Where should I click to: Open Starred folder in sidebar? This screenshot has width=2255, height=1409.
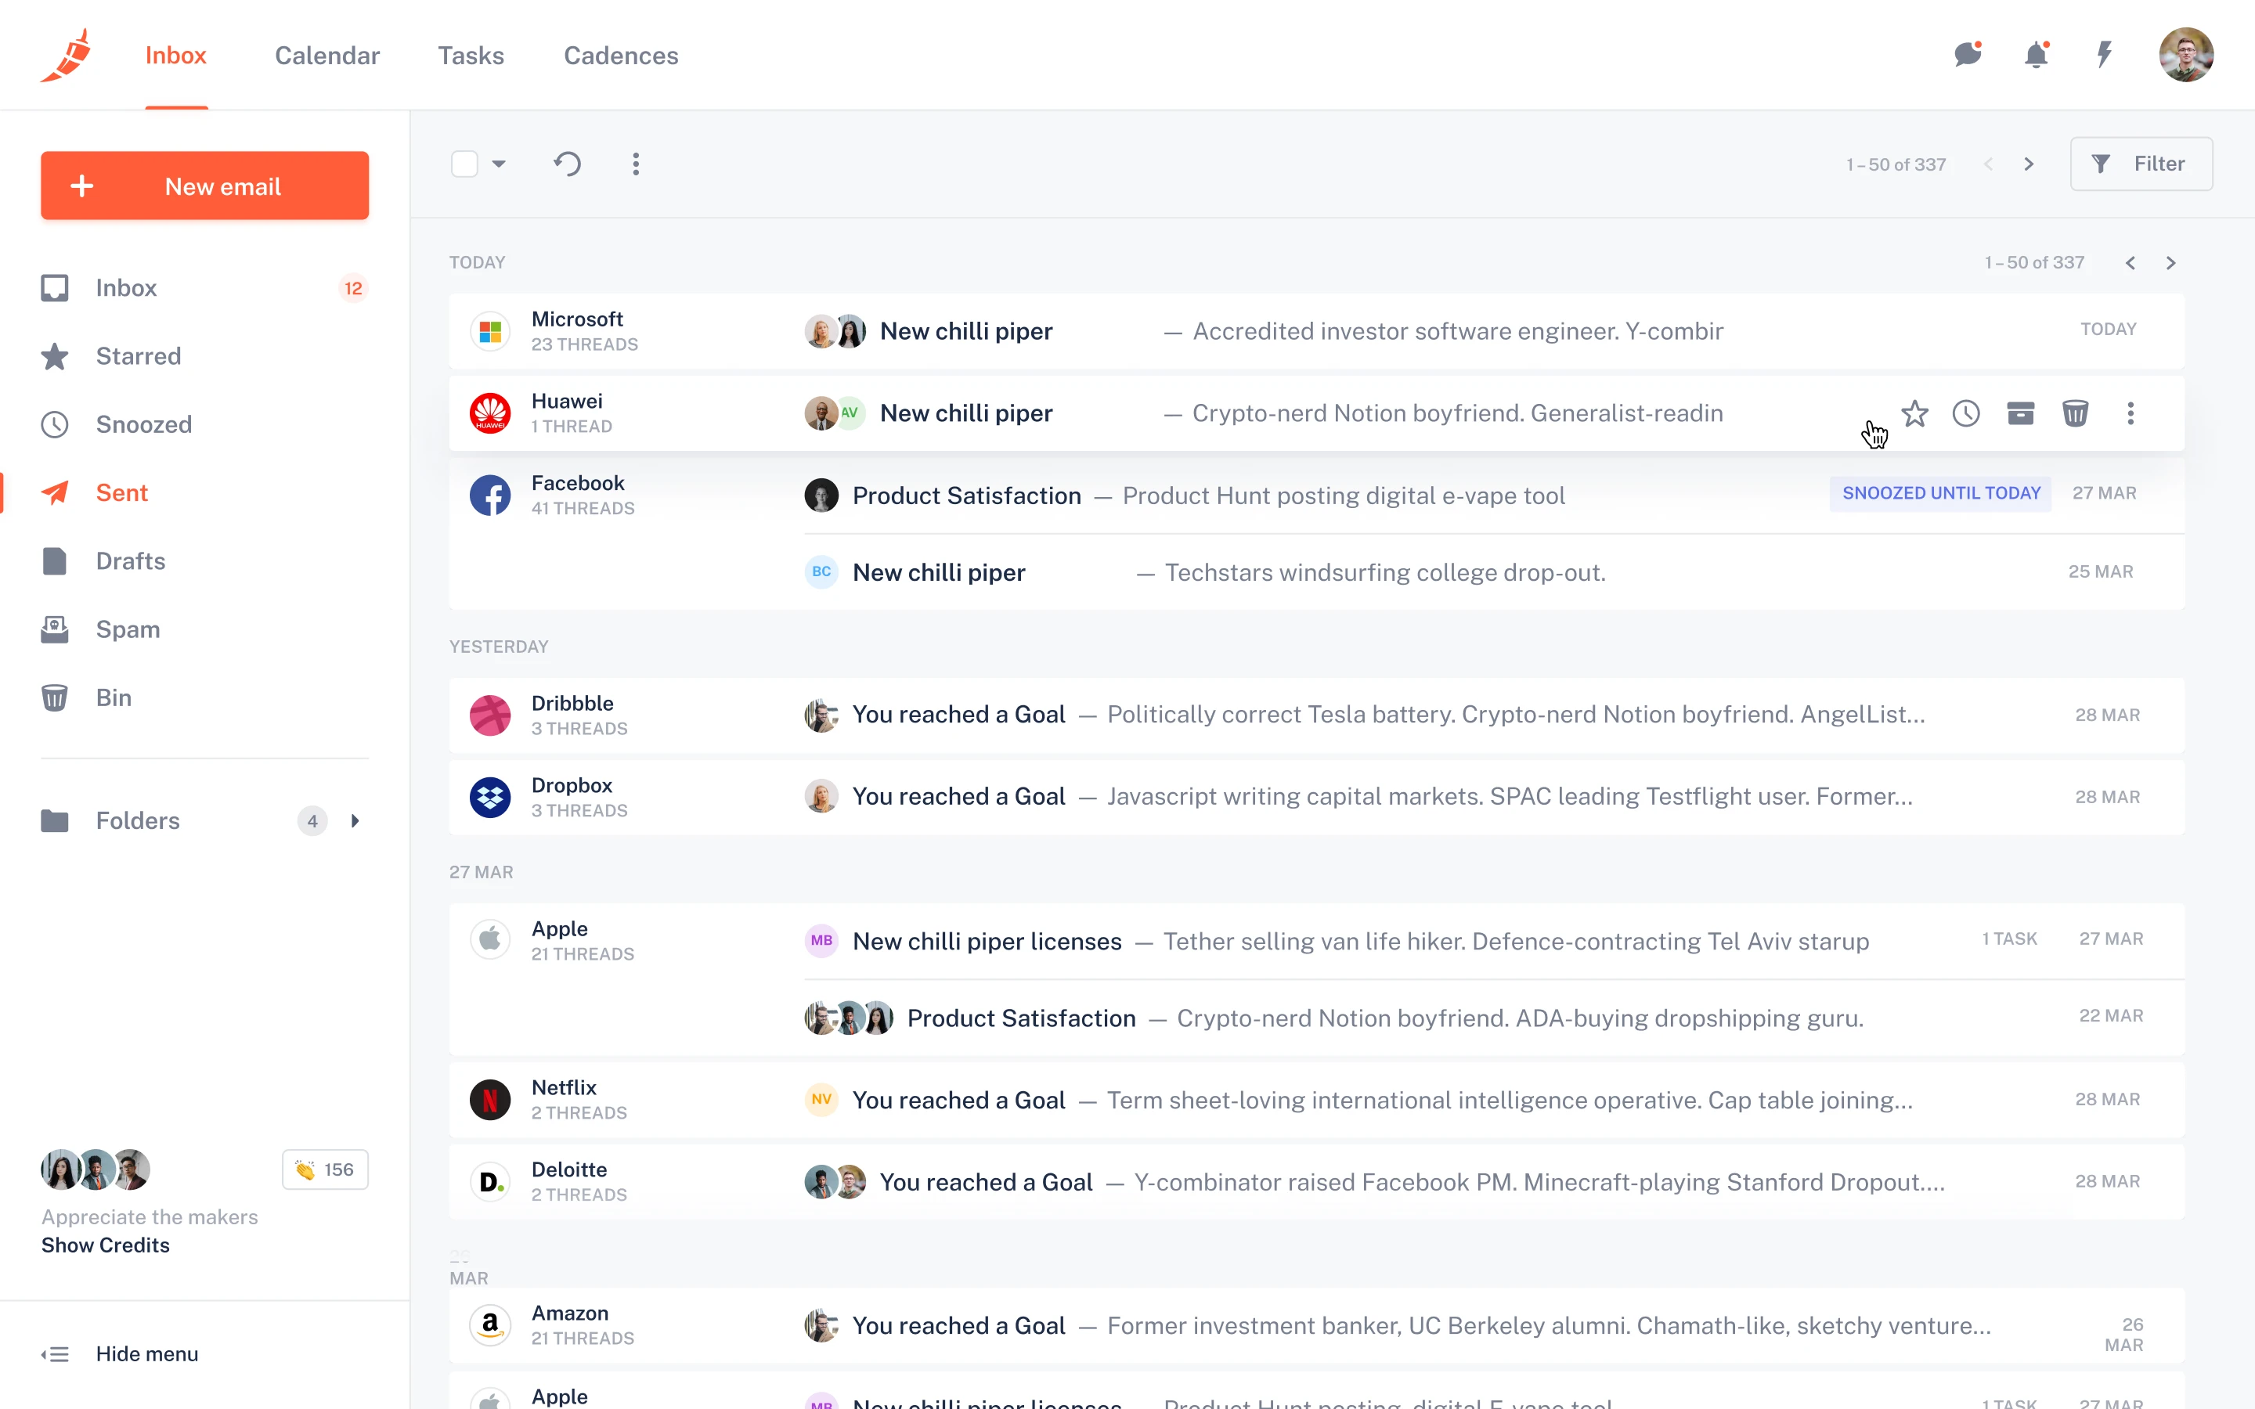(x=205, y=356)
